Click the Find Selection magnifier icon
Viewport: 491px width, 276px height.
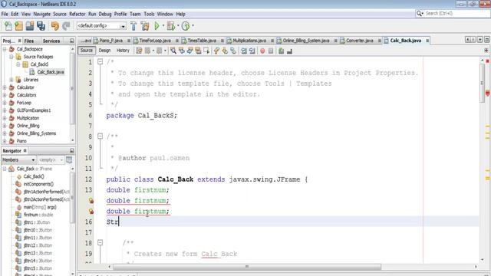(x=173, y=51)
